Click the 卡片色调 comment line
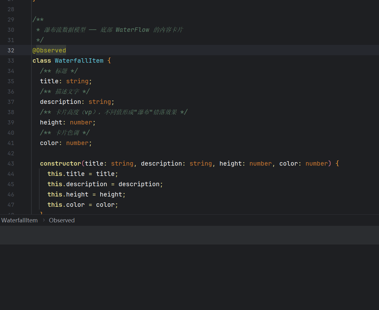Viewport: 379px width, 310px height. [65, 133]
